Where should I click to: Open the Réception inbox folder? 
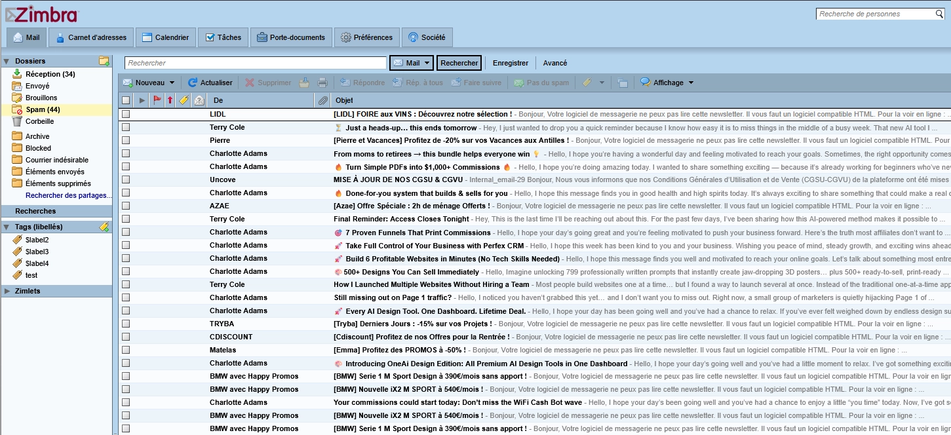click(x=50, y=74)
